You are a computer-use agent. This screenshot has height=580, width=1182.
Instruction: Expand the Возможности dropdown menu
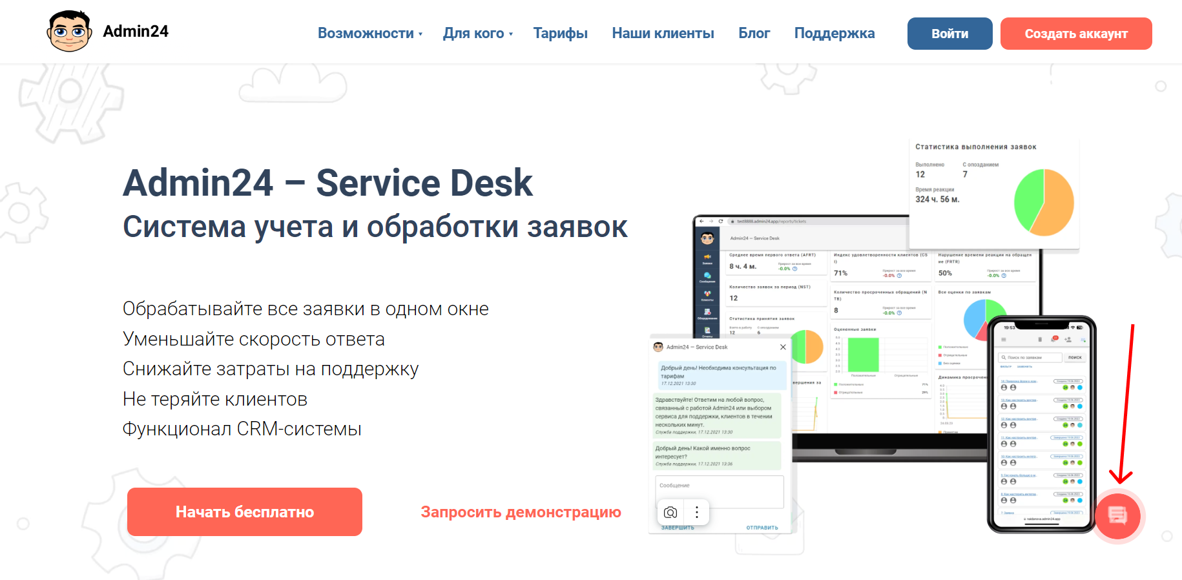pos(370,34)
